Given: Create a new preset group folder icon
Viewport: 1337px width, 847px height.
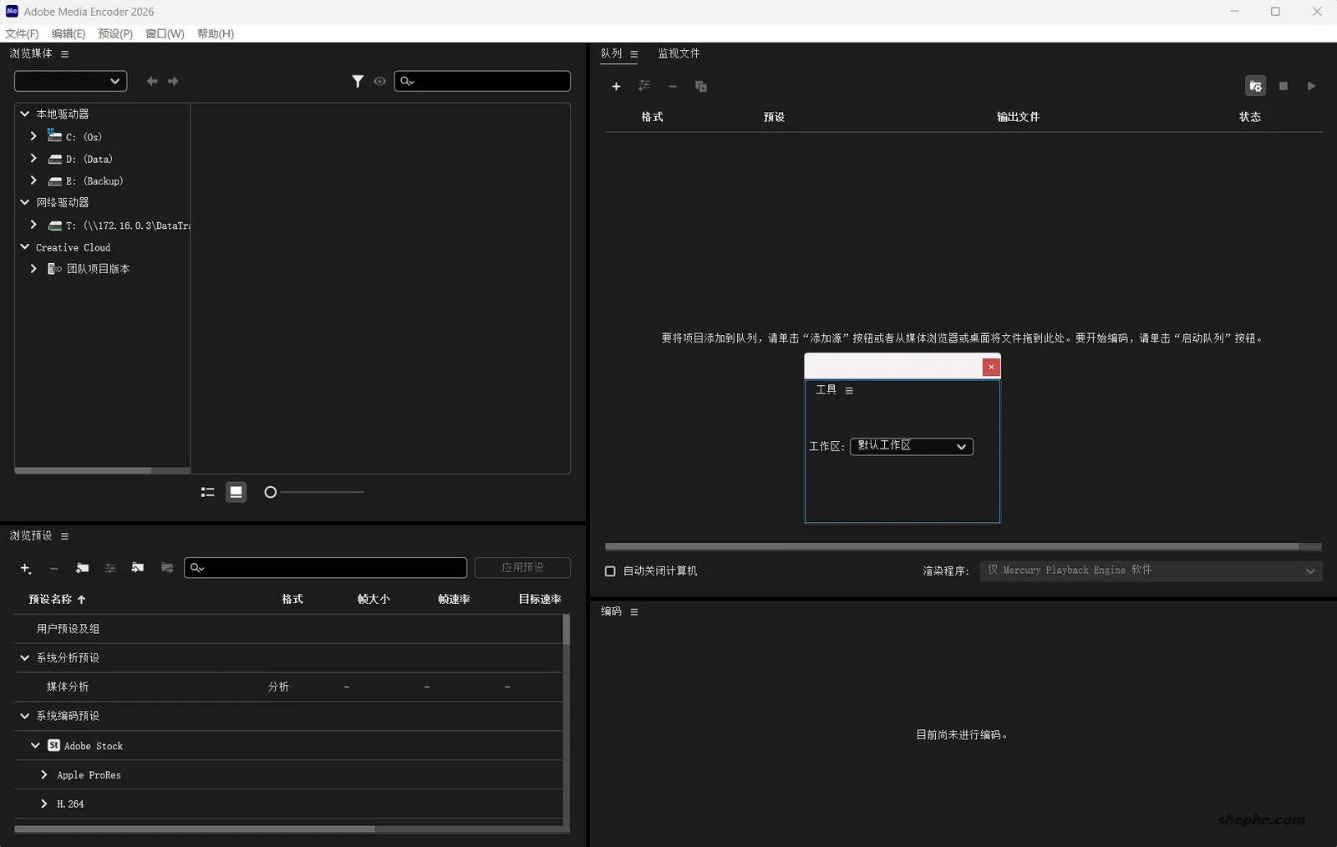Looking at the screenshot, I should [x=82, y=568].
